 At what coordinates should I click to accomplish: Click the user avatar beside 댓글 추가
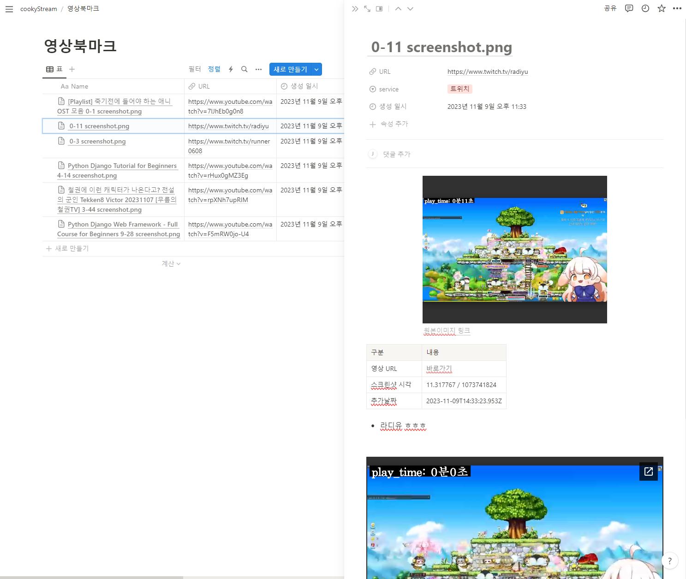click(x=373, y=154)
